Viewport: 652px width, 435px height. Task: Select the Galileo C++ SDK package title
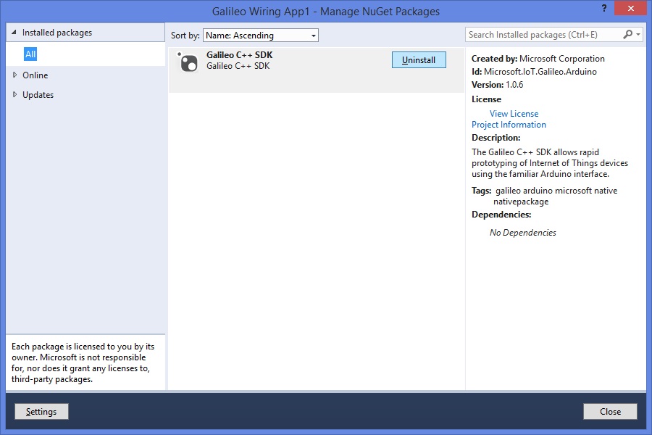[x=240, y=55]
